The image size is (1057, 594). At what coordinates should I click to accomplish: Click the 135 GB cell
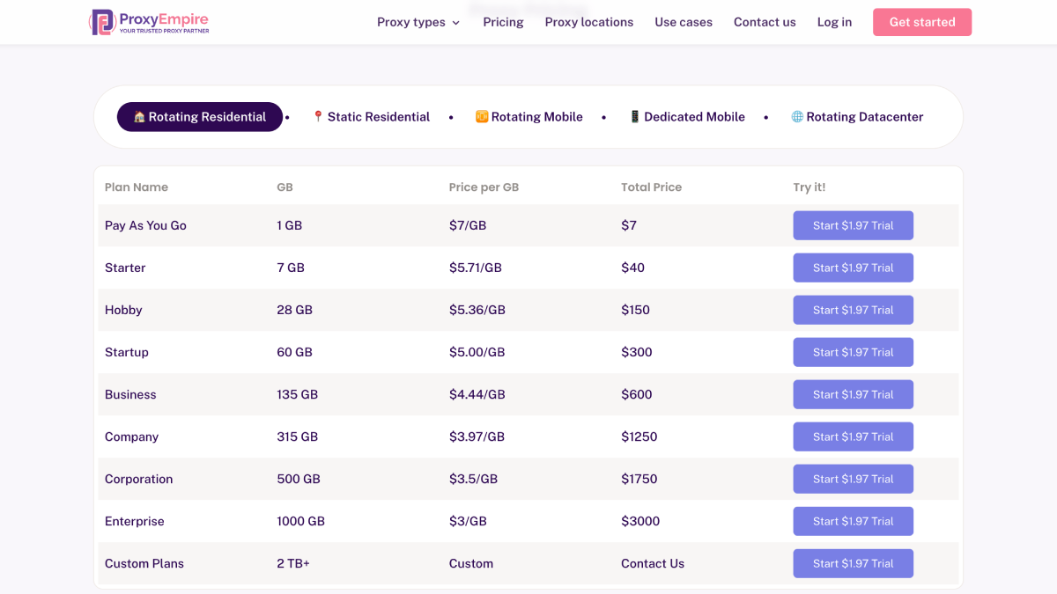tap(297, 394)
